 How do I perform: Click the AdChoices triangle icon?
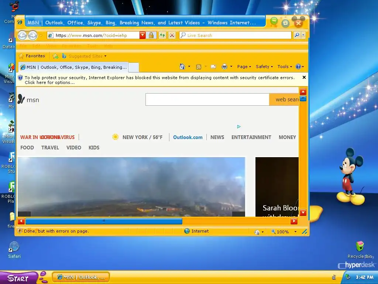point(239,126)
